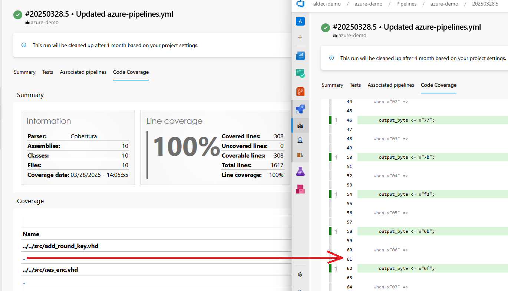Open the '..' link under add_round_key.vhd
The width and height of the screenshot is (508, 291).
[24, 258]
